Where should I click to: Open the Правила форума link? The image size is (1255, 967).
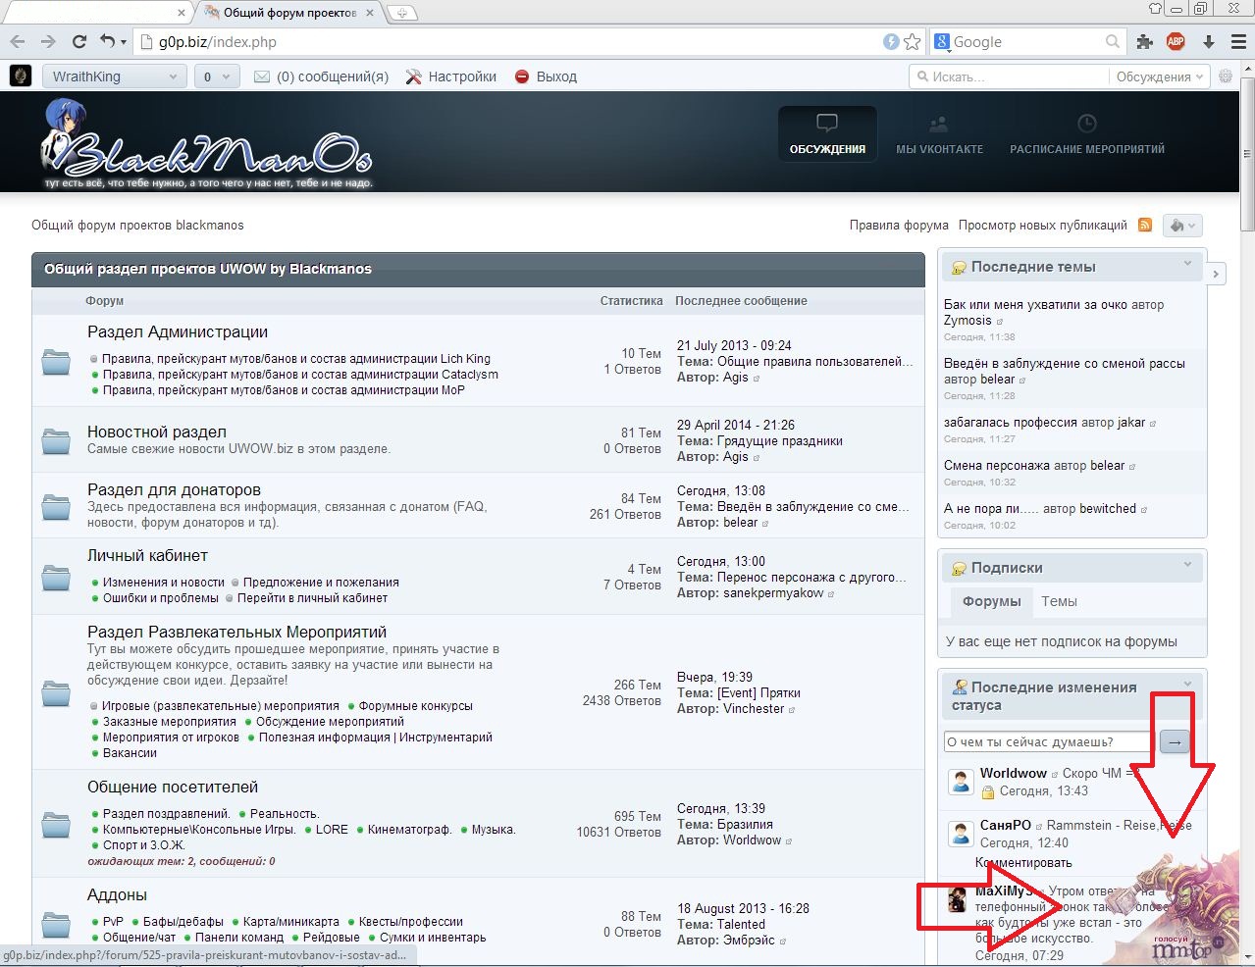coord(899,226)
